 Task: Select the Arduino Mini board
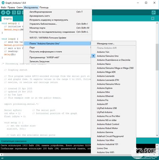[x=114, y=92]
